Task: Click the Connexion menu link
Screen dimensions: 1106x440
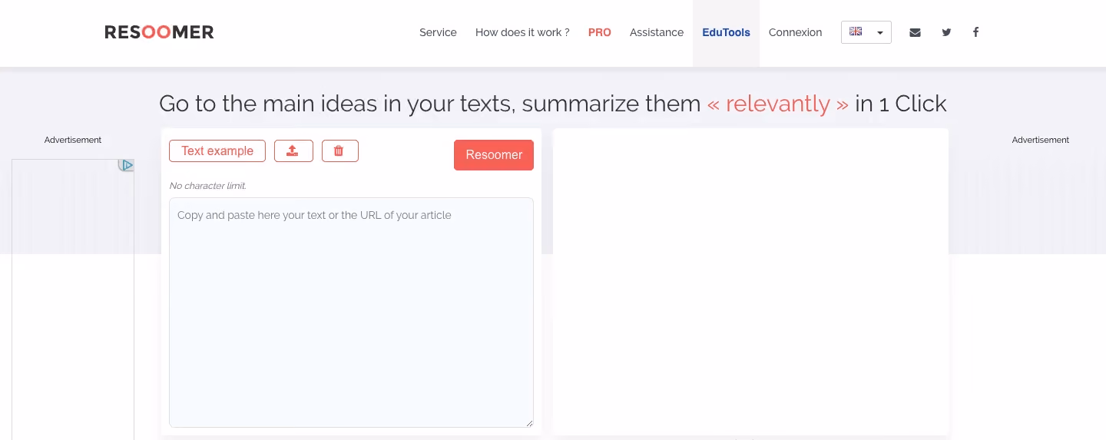Action: 795,32
